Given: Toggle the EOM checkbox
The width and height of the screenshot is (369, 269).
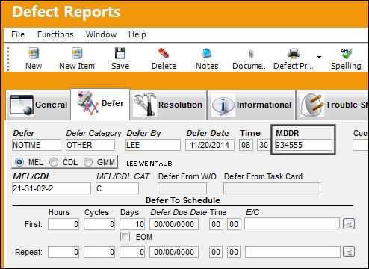Looking at the screenshot, I should [x=125, y=236].
